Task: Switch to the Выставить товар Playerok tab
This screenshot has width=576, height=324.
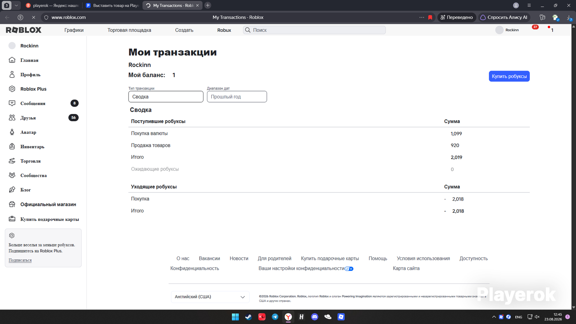Action: (112, 6)
